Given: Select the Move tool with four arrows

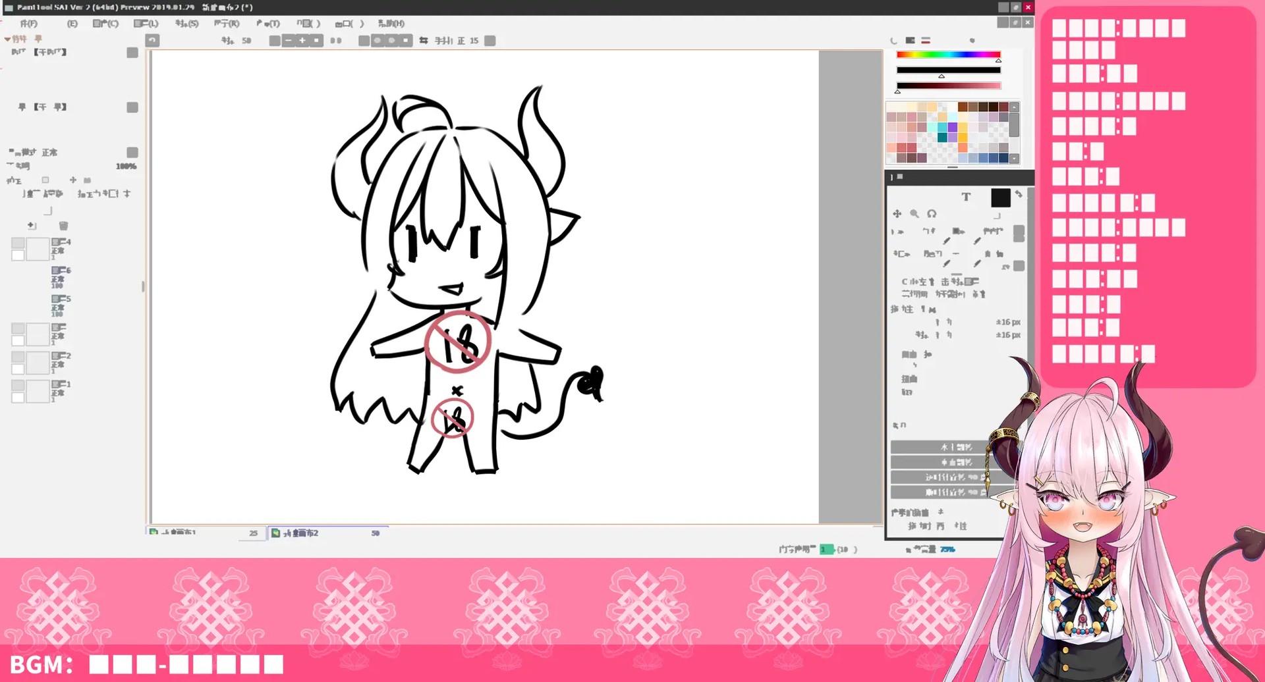Looking at the screenshot, I should [897, 214].
